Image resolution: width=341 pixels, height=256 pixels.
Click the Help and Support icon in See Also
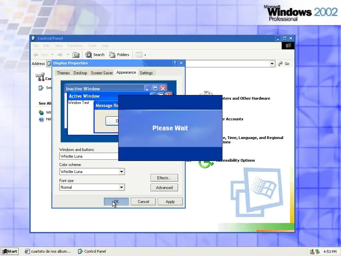point(41,119)
